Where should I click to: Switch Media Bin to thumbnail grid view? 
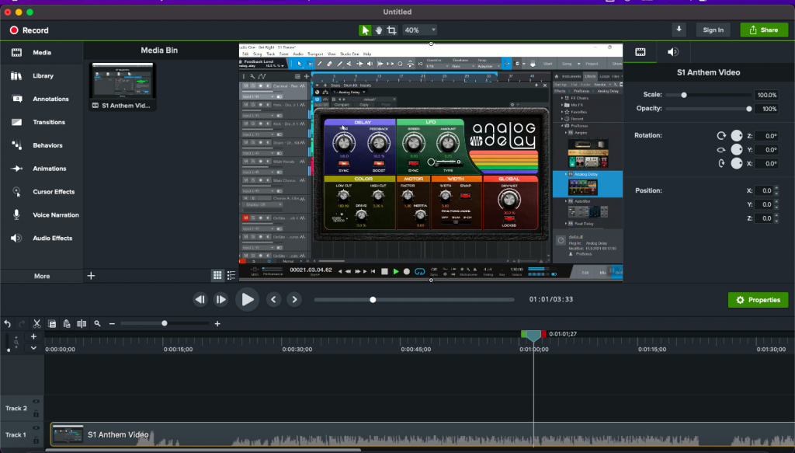217,275
